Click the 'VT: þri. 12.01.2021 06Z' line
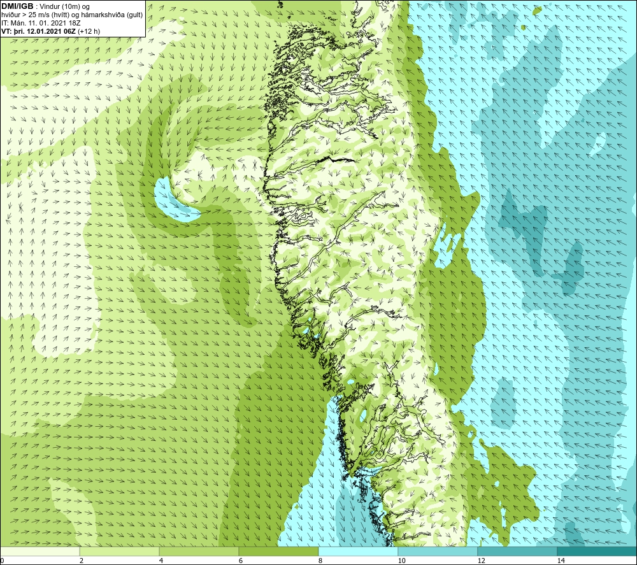 click(x=39, y=31)
